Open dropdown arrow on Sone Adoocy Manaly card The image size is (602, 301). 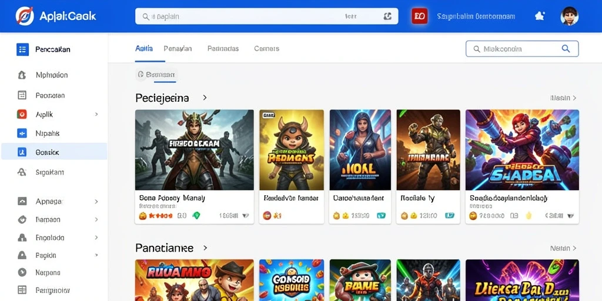click(245, 216)
